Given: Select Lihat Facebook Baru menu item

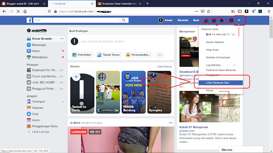Looking at the screenshot, I should [x=221, y=83].
